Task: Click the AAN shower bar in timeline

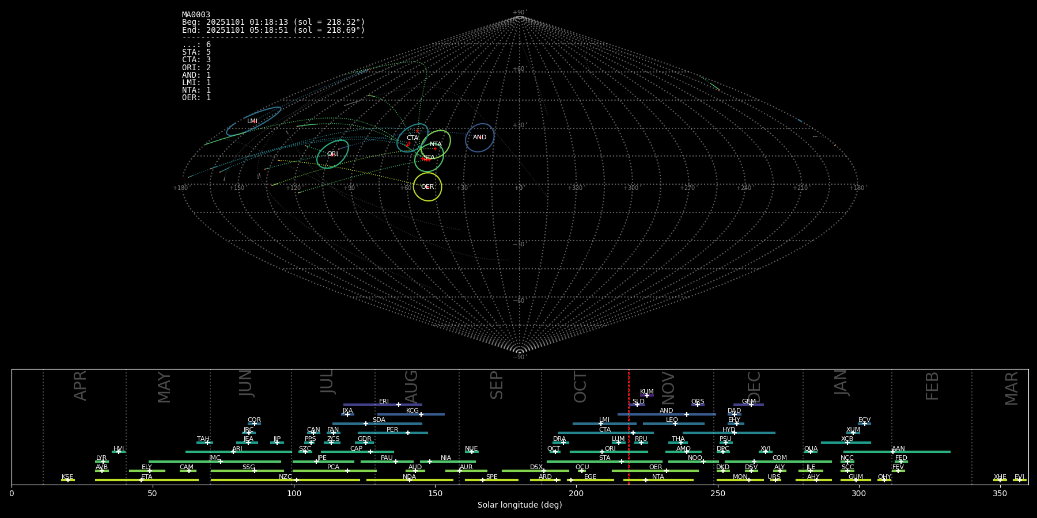Action: point(896,452)
